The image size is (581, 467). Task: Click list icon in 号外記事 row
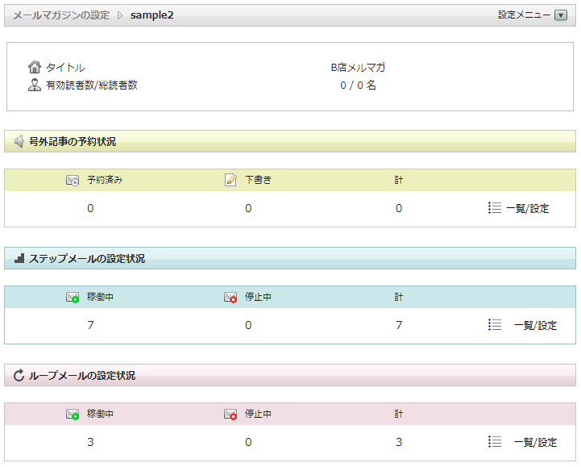pos(495,208)
